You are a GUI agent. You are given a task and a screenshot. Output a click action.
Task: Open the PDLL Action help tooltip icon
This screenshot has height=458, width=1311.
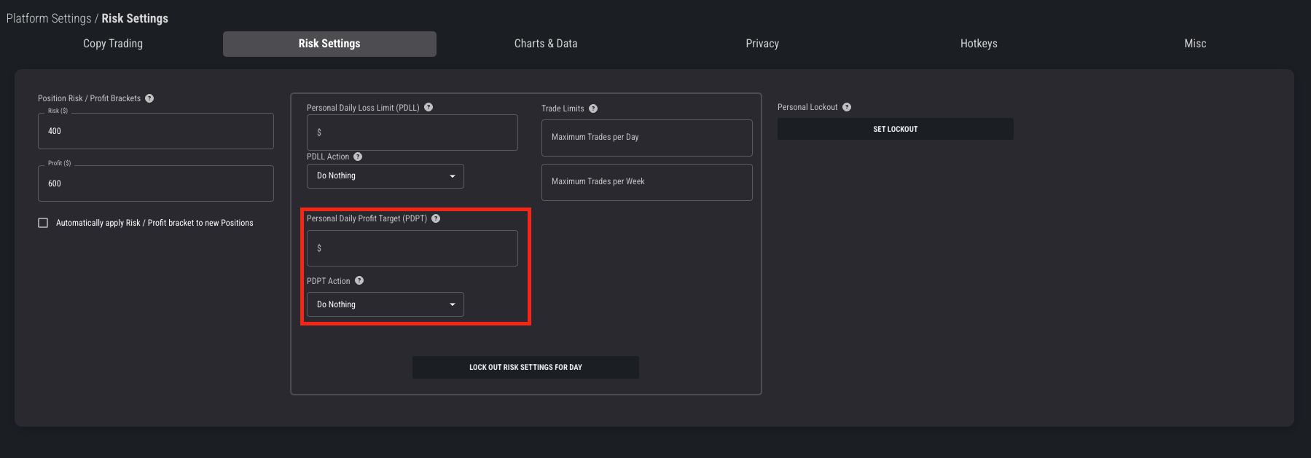(358, 157)
